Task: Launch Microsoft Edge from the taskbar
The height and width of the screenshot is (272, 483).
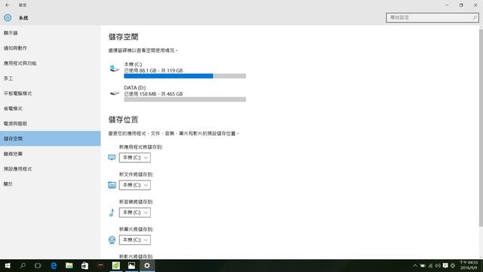Action: pos(54,265)
